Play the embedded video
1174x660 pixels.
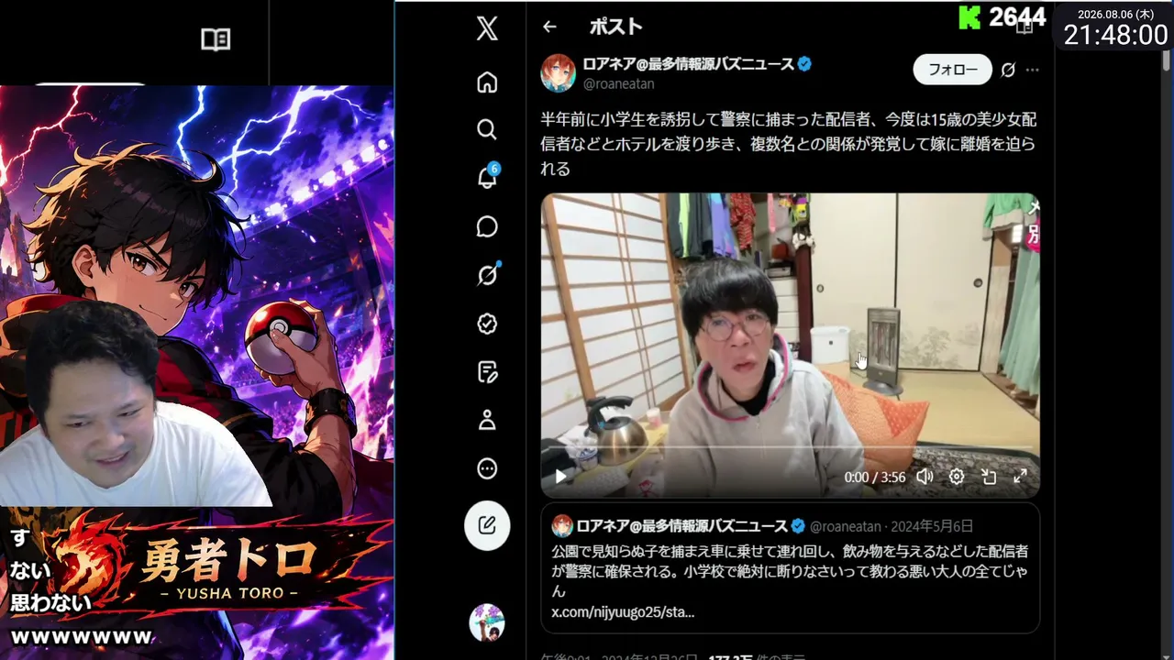tap(560, 477)
